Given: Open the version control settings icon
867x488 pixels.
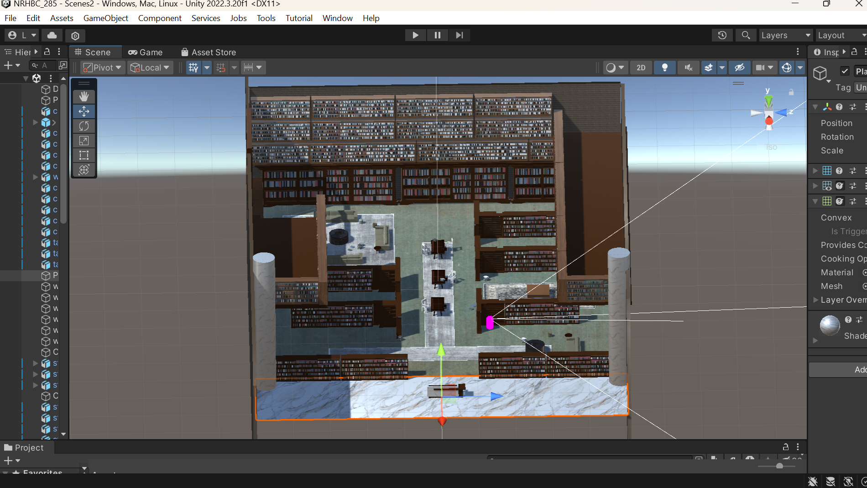Looking at the screenshot, I should click(x=75, y=35).
